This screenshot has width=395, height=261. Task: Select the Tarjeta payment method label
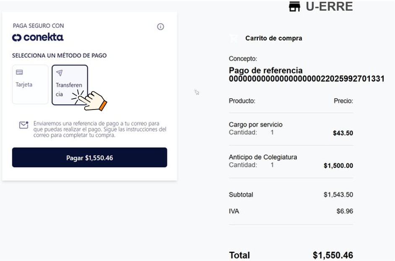point(24,84)
